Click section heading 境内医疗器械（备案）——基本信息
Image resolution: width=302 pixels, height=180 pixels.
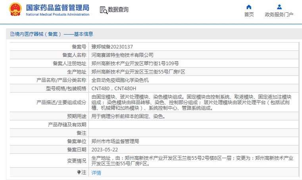[x=52, y=34]
